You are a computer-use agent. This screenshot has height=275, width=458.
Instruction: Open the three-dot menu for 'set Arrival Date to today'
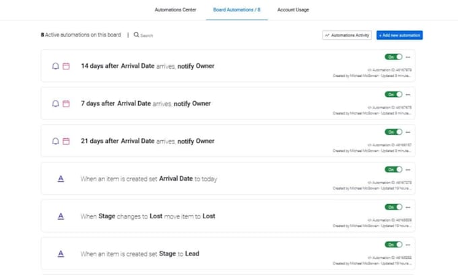click(408, 170)
